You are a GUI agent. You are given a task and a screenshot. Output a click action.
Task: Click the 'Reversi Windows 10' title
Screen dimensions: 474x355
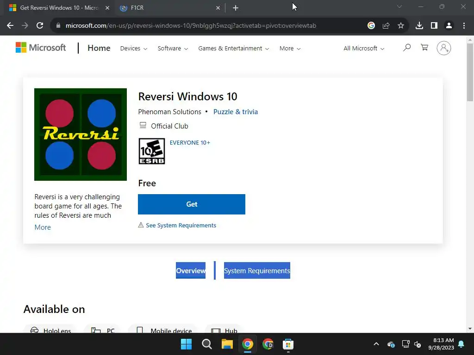pyautogui.click(x=188, y=97)
